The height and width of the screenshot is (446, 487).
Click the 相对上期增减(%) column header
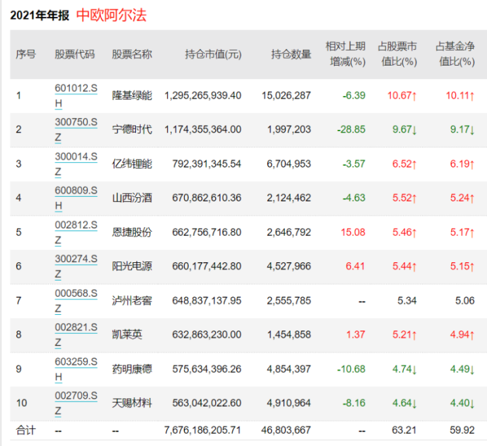pyautogui.click(x=346, y=54)
